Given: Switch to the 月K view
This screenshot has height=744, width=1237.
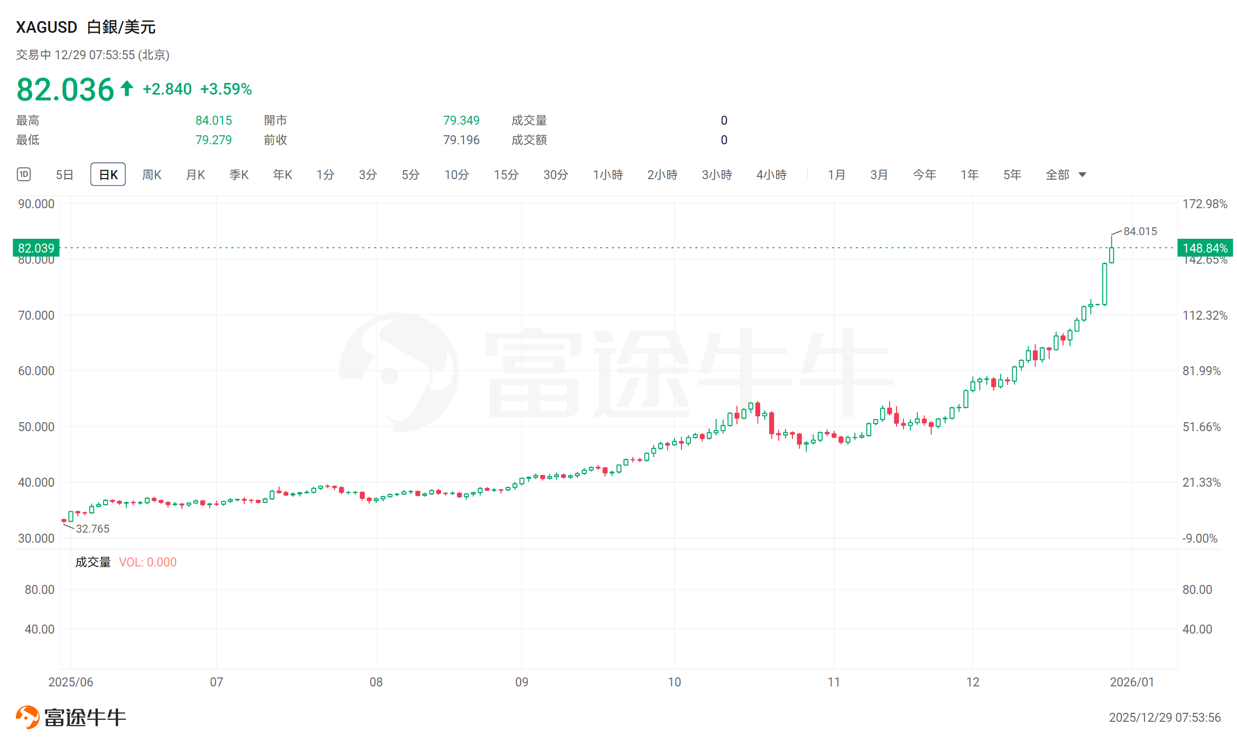Looking at the screenshot, I should tap(195, 174).
